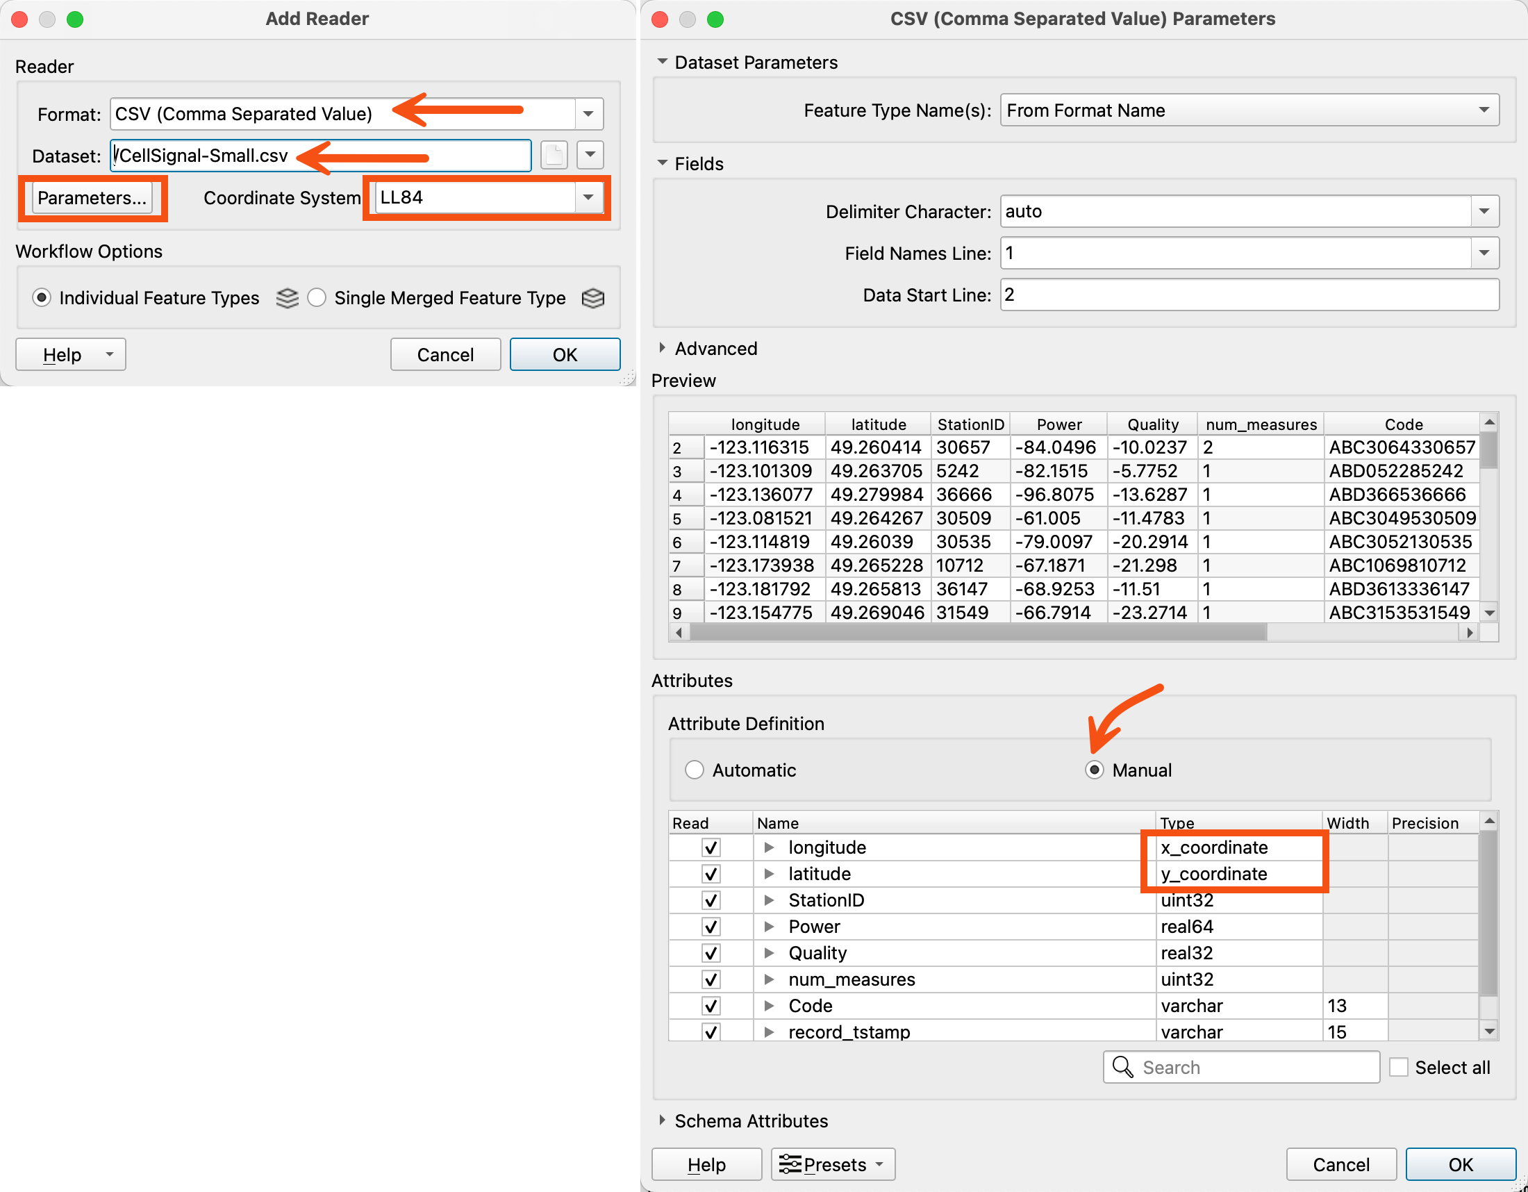Select Individual Feature Types radio button
The image size is (1528, 1192).
tap(42, 298)
